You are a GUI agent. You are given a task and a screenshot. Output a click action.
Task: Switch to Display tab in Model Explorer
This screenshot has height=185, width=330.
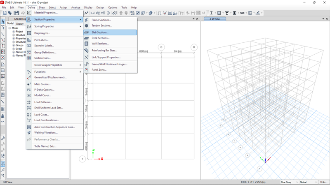pyautogui.click(x=20, y=24)
